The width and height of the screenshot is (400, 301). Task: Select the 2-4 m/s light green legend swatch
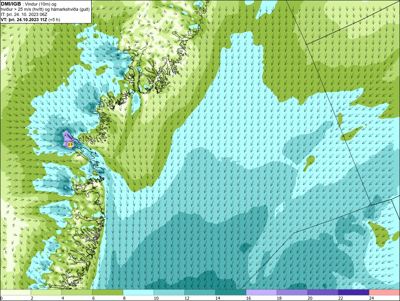pos(46,292)
